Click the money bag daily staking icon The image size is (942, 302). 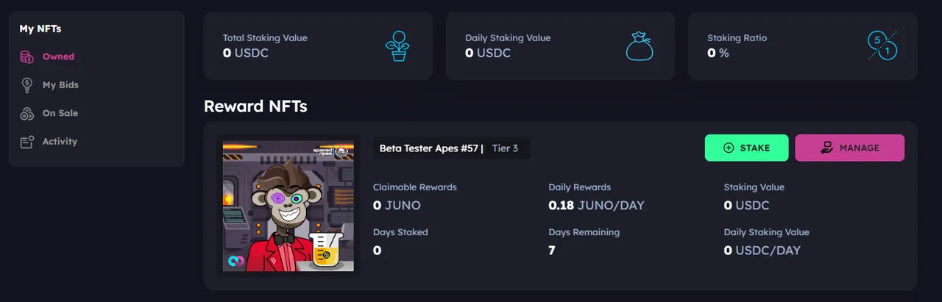640,46
